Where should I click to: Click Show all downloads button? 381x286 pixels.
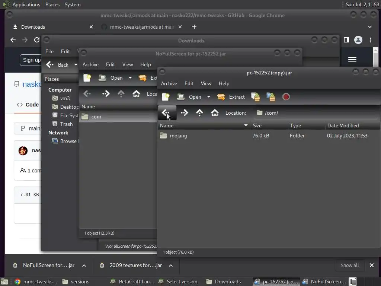click(350, 265)
